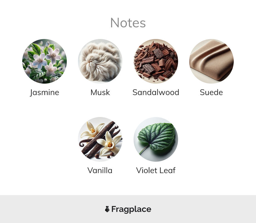Click the Violet Leaf text label
The height and width of the screenshot is (223, 256).
156,170
